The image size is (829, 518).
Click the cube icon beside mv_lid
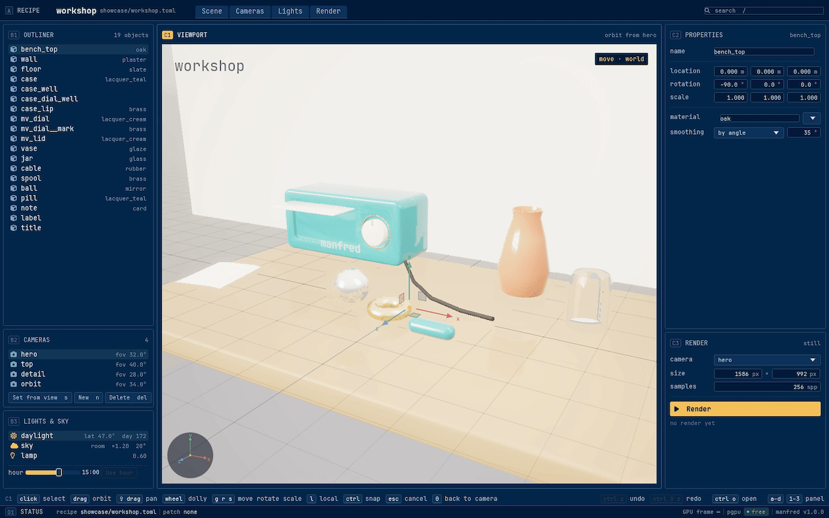click(14, 139)
